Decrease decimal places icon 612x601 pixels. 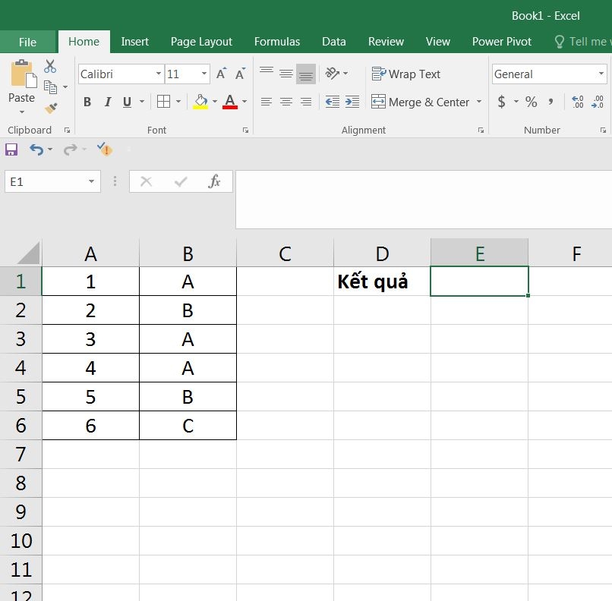click(x=598, y=102)
